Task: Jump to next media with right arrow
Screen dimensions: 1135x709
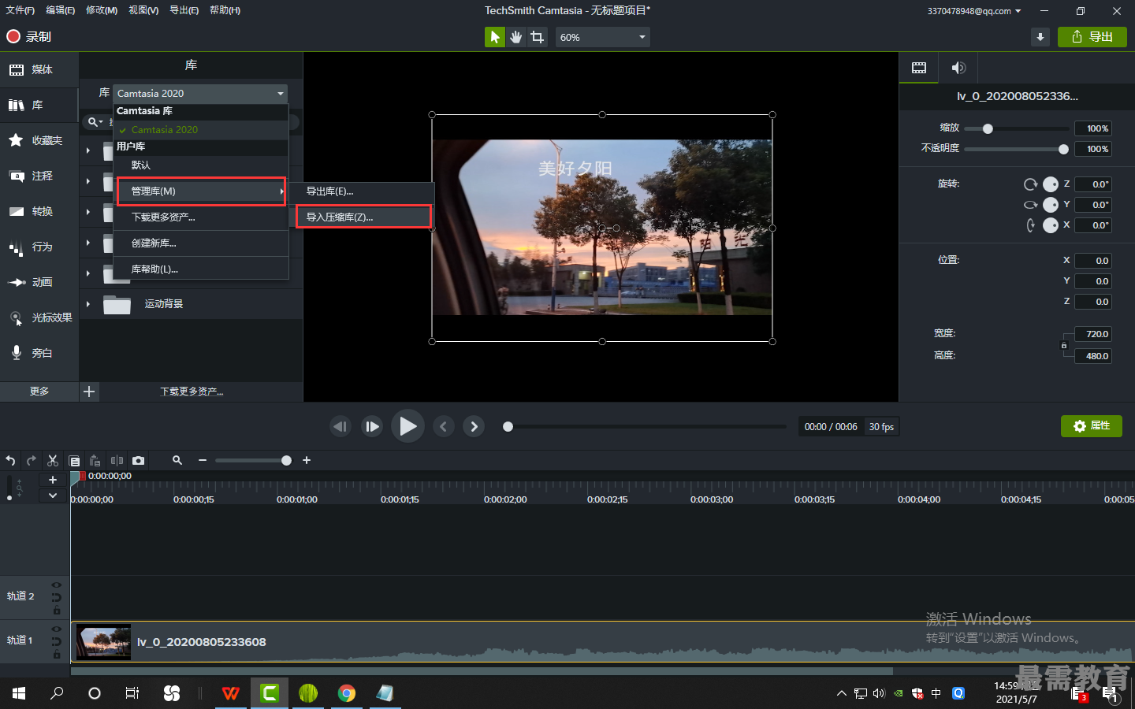Action: coord(474,426)
